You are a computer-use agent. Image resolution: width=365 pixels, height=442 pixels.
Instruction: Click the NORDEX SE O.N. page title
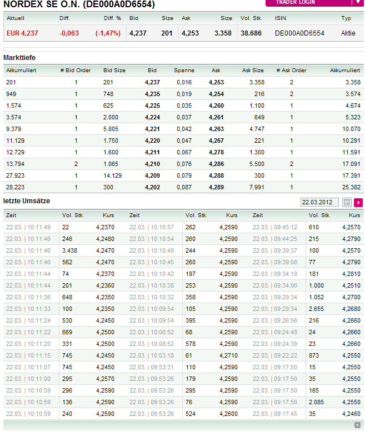point(79,4)
